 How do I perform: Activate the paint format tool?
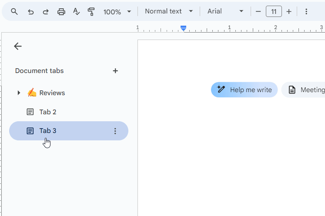(91, 12)
